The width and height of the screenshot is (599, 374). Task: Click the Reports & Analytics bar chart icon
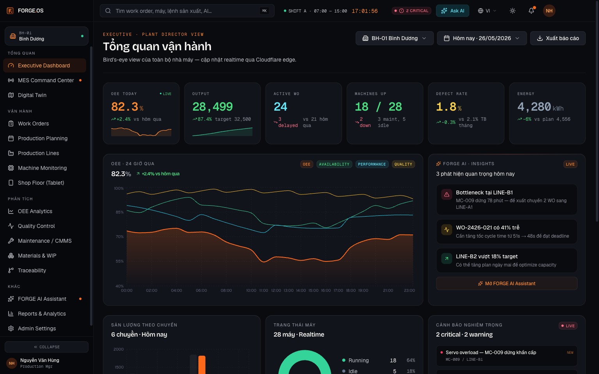[11, 314]
